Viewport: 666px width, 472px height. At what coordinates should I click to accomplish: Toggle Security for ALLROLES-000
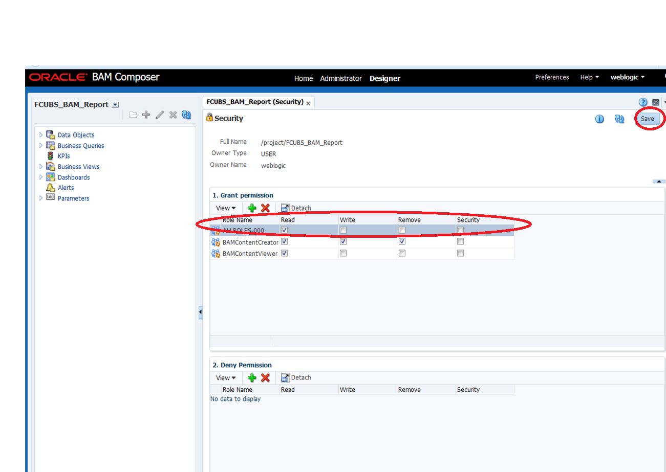[x=461, y=230]
